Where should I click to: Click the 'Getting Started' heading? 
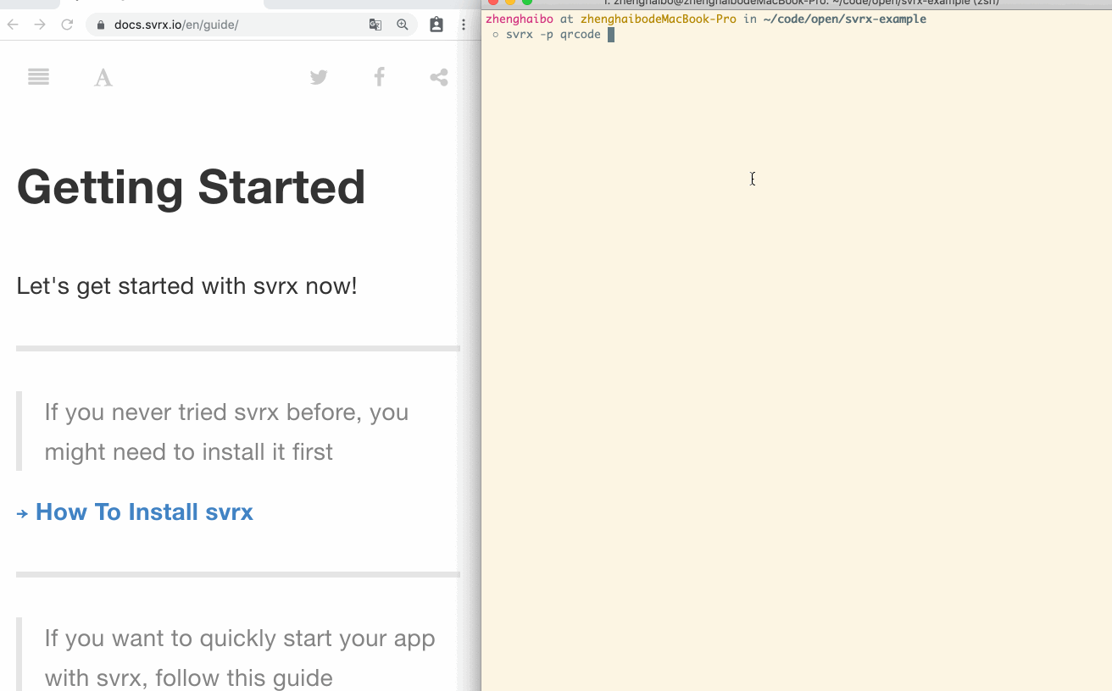point(191,187)
